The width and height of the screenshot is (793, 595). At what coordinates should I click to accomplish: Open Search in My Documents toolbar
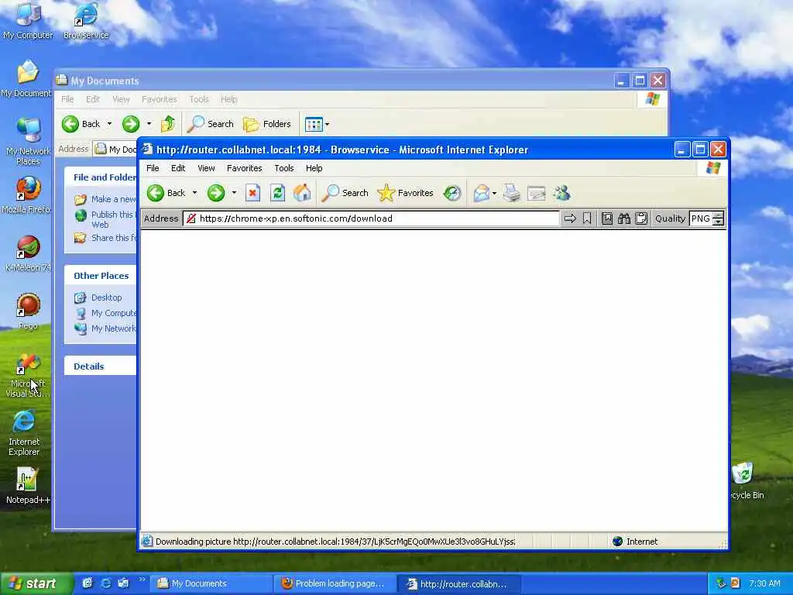tap(211, 124)
